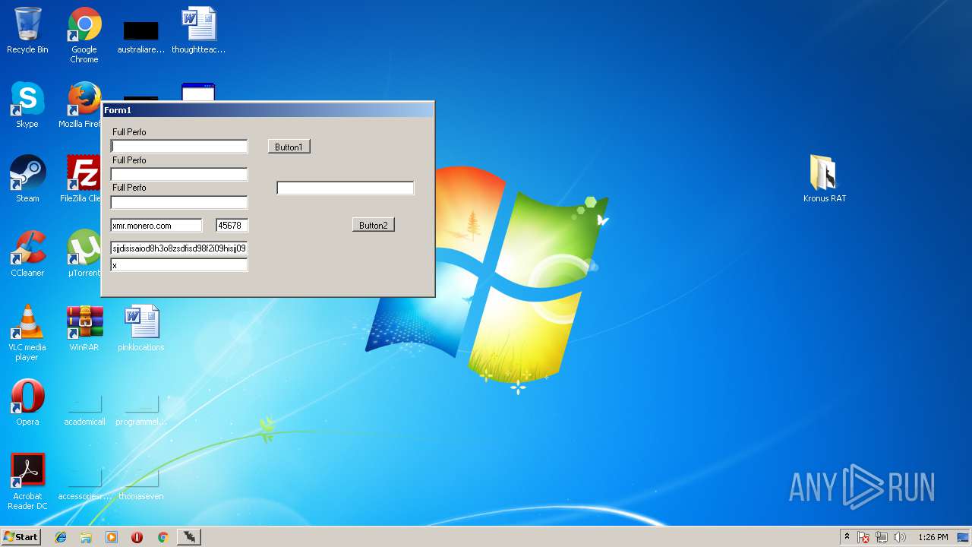The image size is (972, 547).
Task: Click the 1:26 PM clock
Action: (x=933, y=537)
